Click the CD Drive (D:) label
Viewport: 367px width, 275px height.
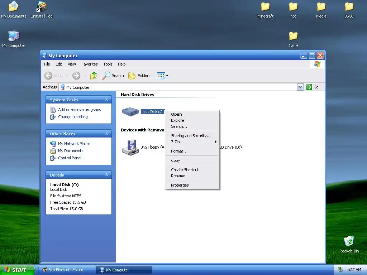coord(231,147)
